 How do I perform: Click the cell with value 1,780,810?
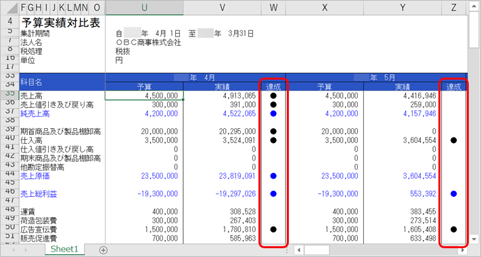[x=240, y=229]
